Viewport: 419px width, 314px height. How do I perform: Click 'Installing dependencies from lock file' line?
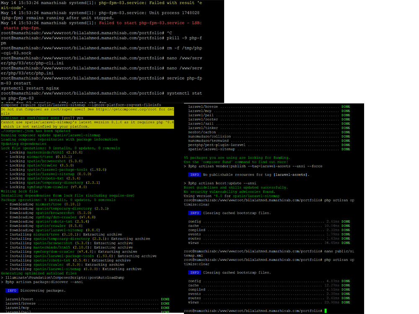pos(68,196)
